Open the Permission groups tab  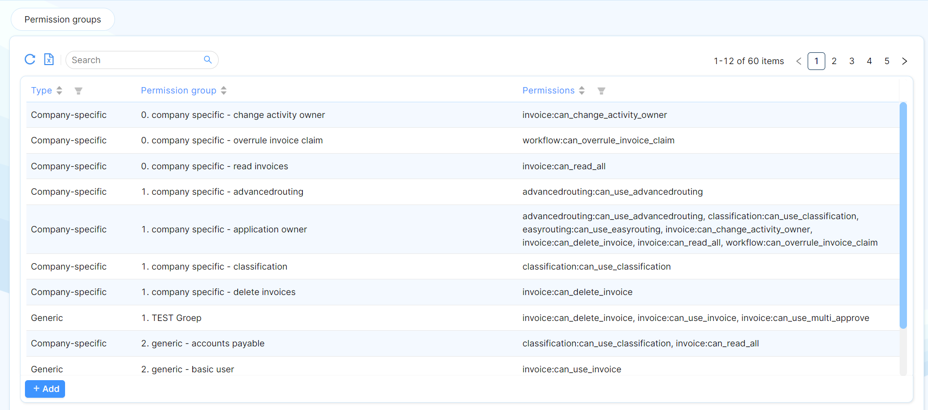(63, 20)
